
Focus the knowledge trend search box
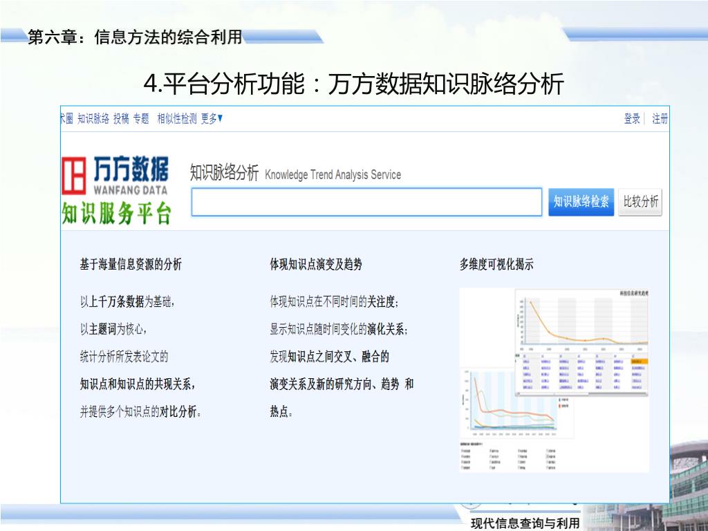point(366,202)
